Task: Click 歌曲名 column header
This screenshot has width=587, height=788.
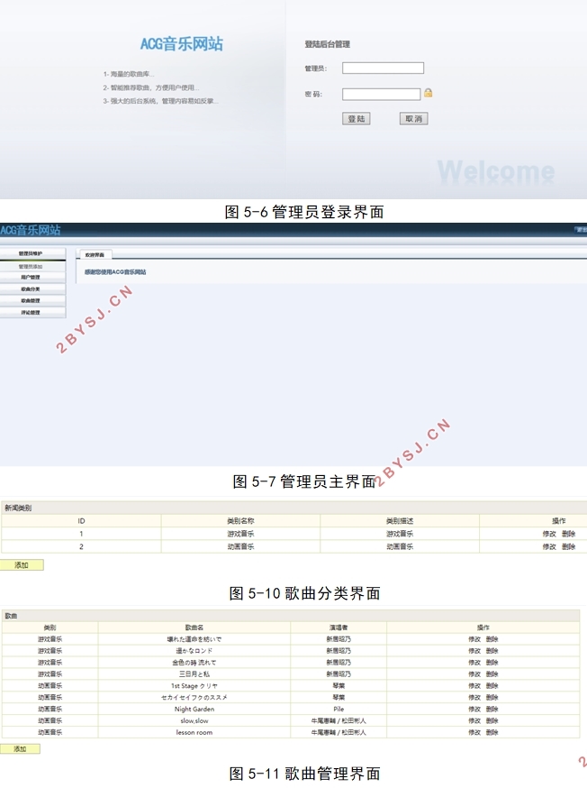Action: pyautogui.click(x=194, y=628)
